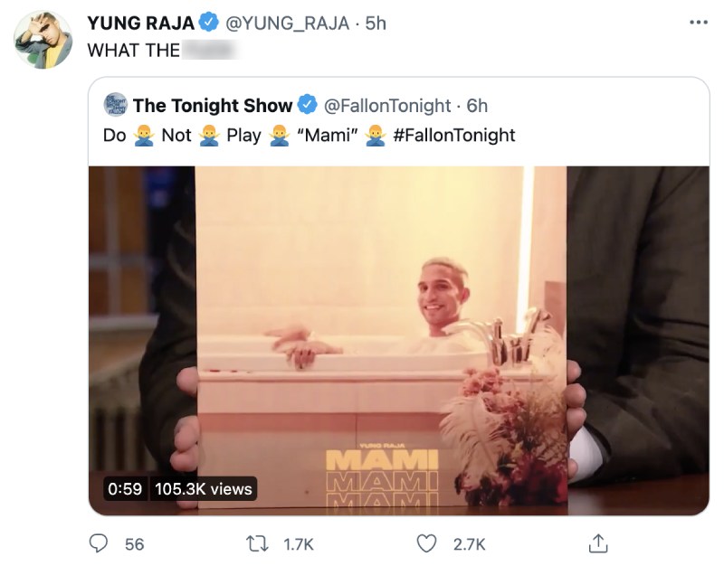Click The Tonight Show small avatar

coord(116,105)
